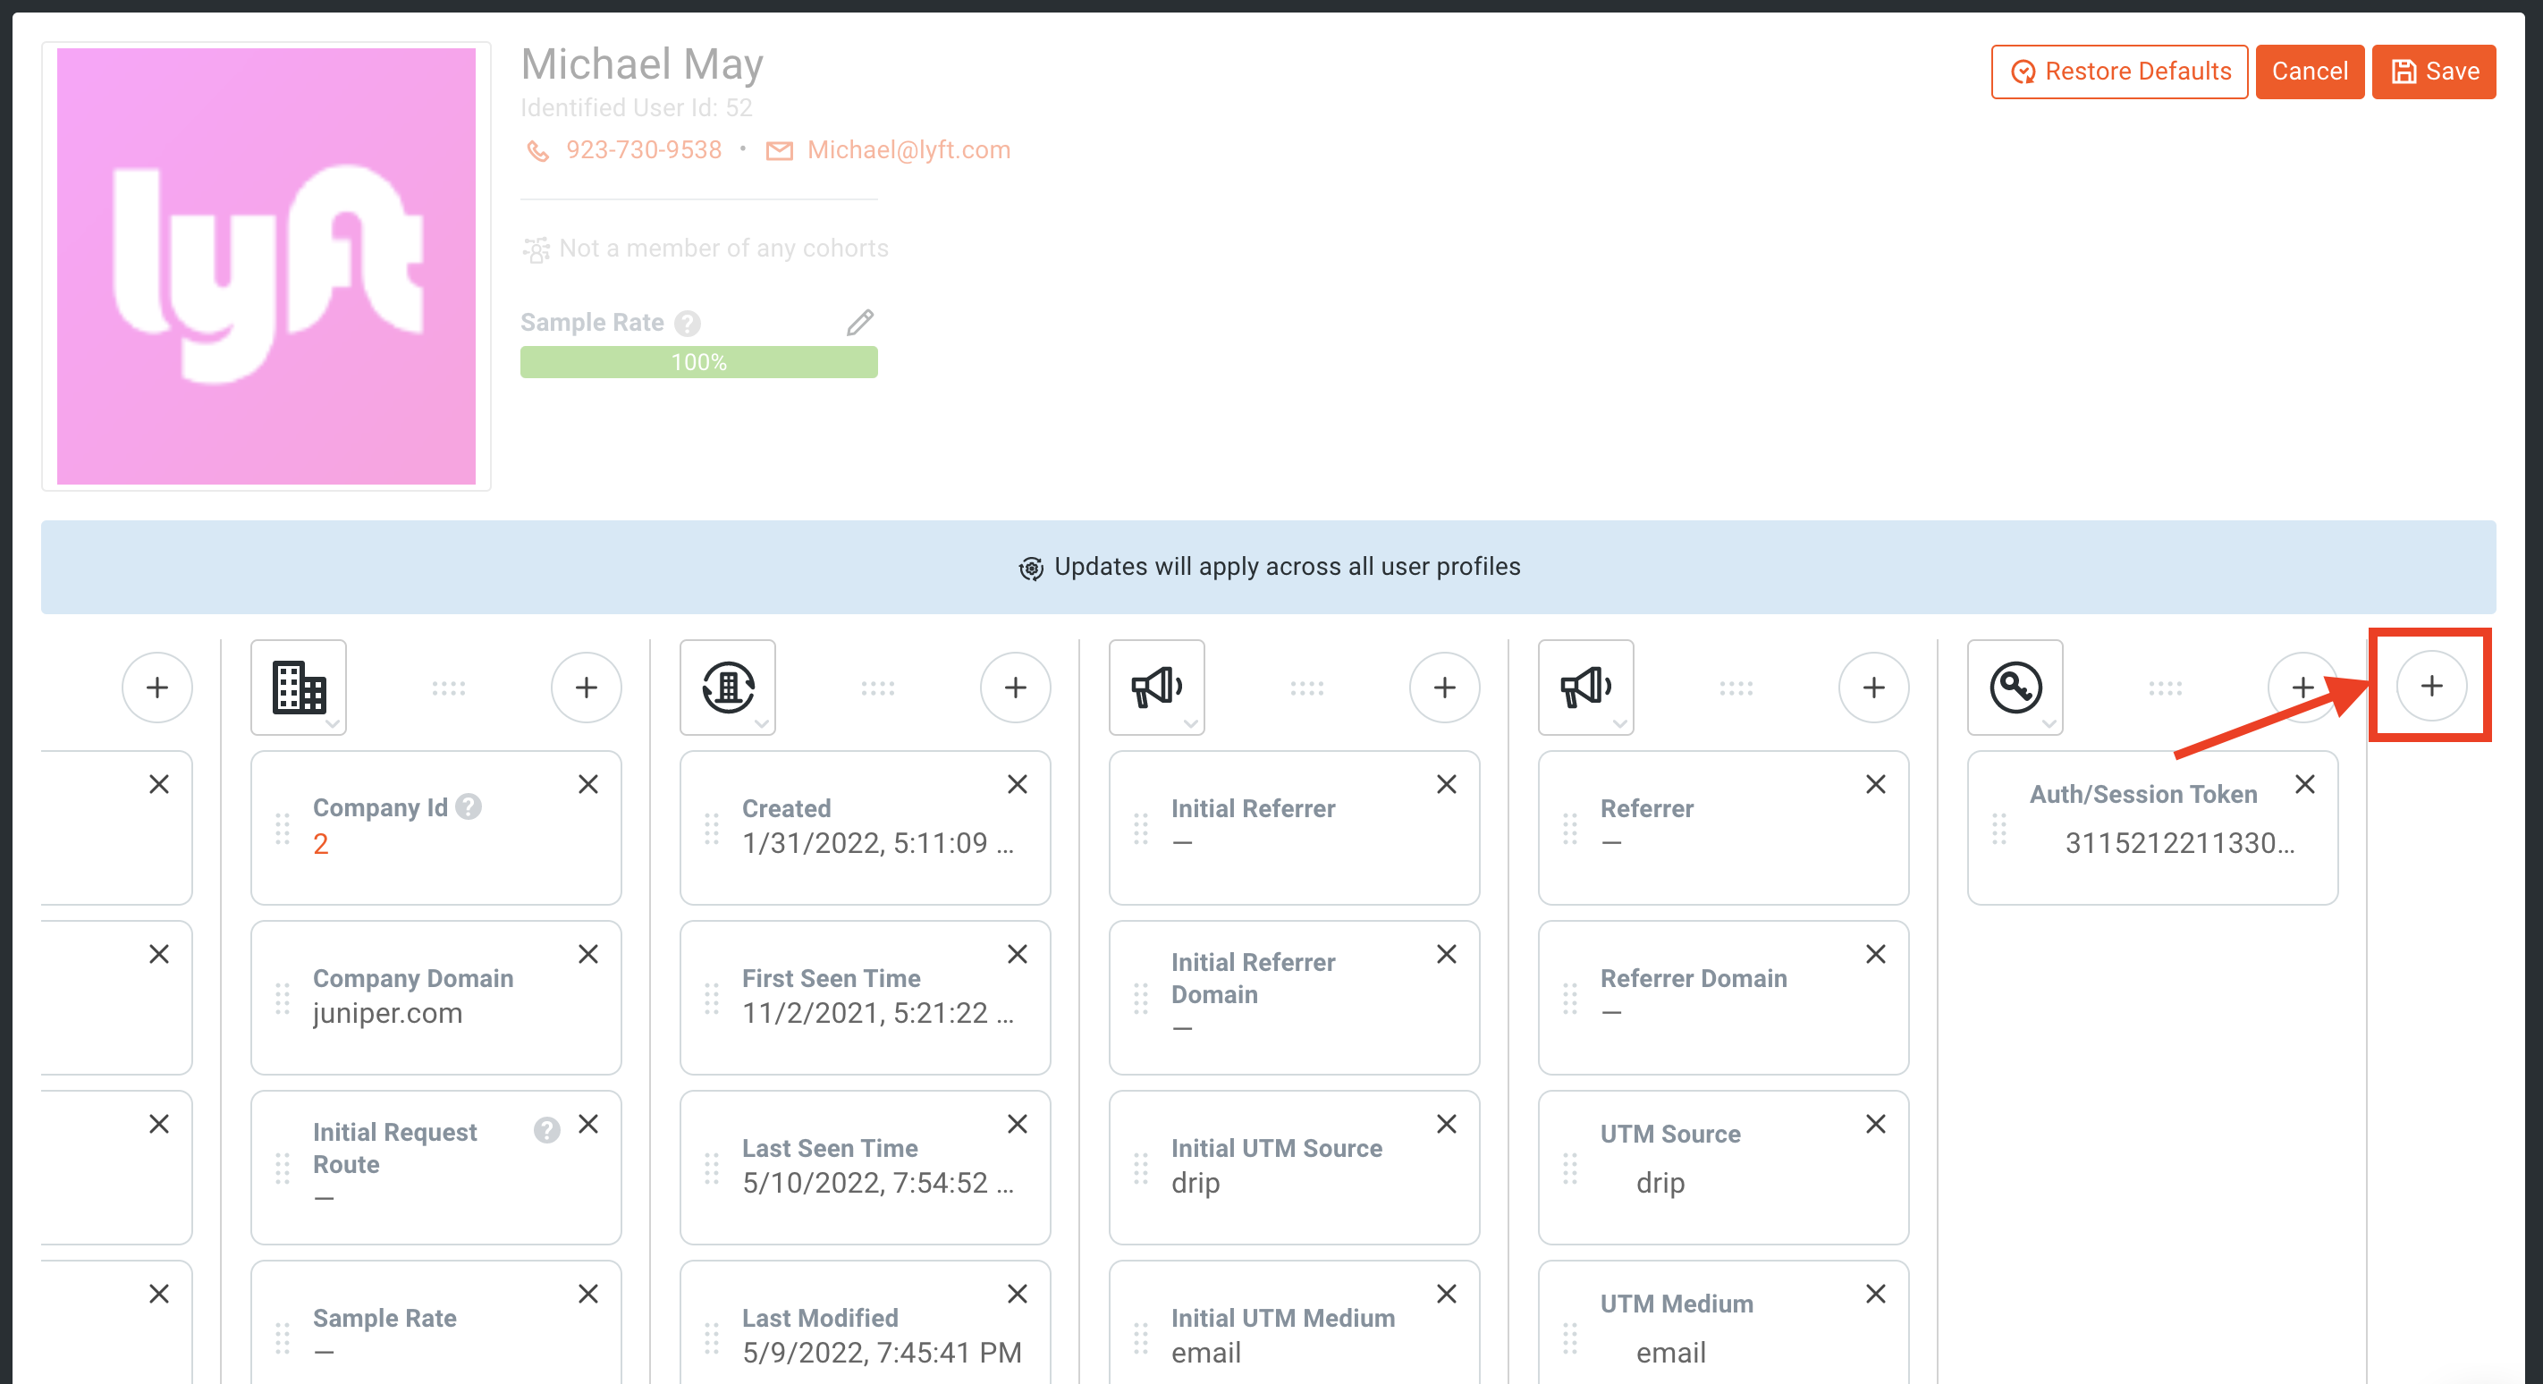Click the phone icon beside 923-730-9538
This screenshot has height=1384, width=2543.
pos(538,150)
